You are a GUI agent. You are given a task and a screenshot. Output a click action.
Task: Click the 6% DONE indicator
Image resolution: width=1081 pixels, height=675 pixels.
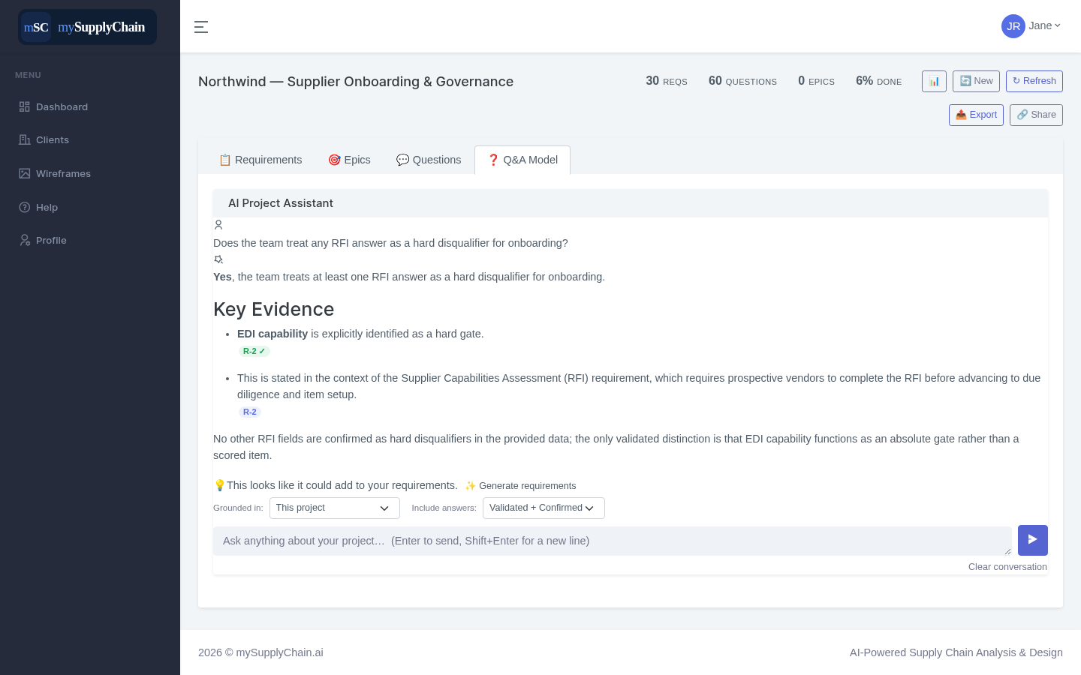[x=878, y=81]
